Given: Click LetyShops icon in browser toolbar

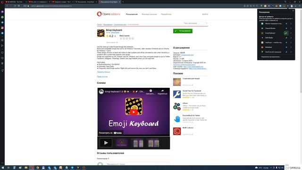Looking at the screenshot, I should [x=265, y=6].
